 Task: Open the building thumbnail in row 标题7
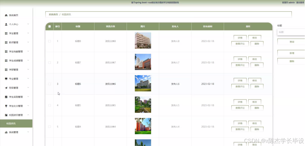[143, 62]
